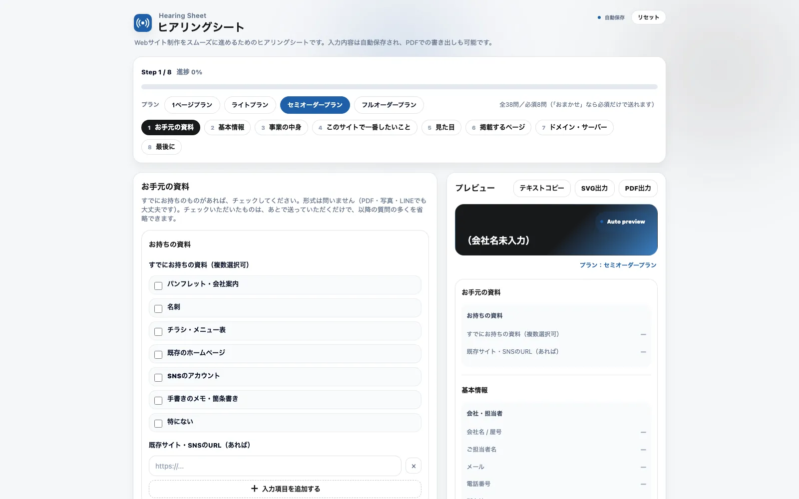Click the 全38問／必須8問 note text
This screenshot has height=499, width=799.
(x=578, y=105)
